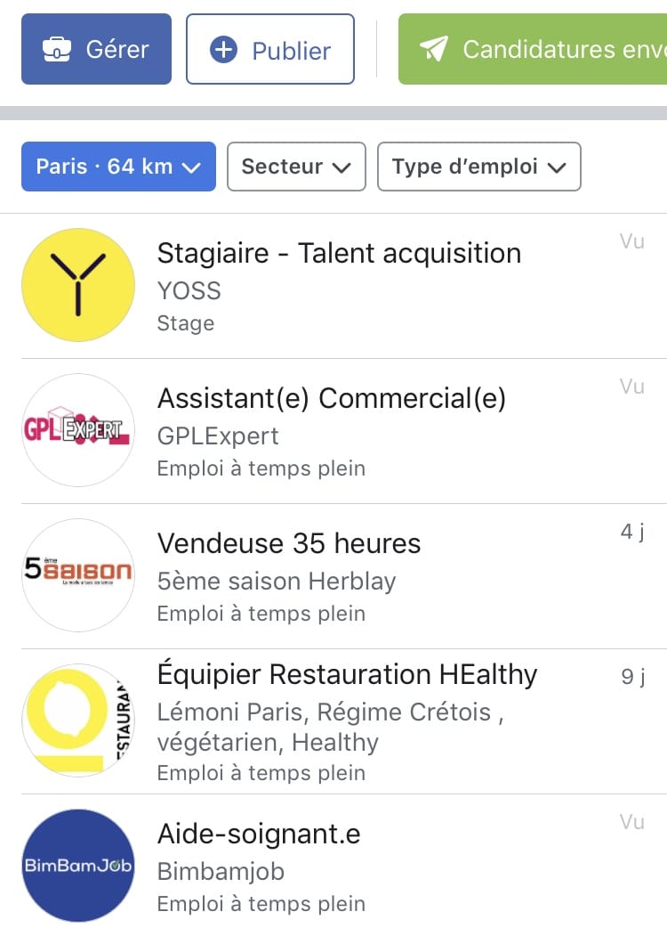This screenshot has width=667, height=936.
Task: Open the Type d'emploi filter dropdown
Action: click(479, 167)
